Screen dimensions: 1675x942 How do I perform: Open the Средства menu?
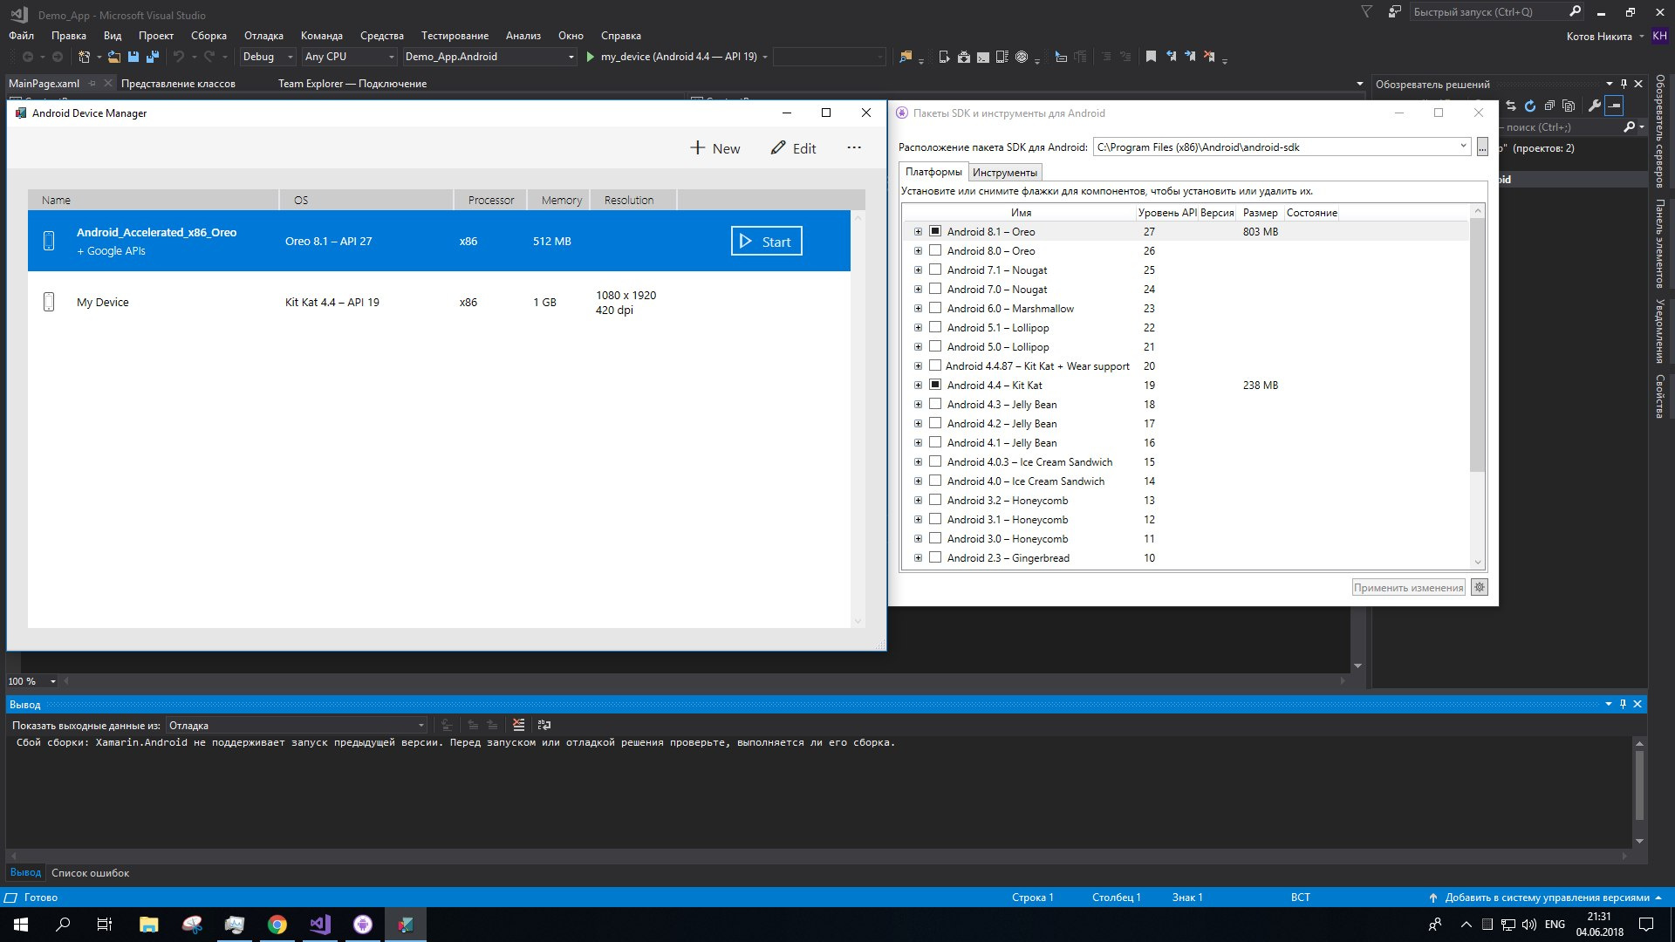(382, 36)
